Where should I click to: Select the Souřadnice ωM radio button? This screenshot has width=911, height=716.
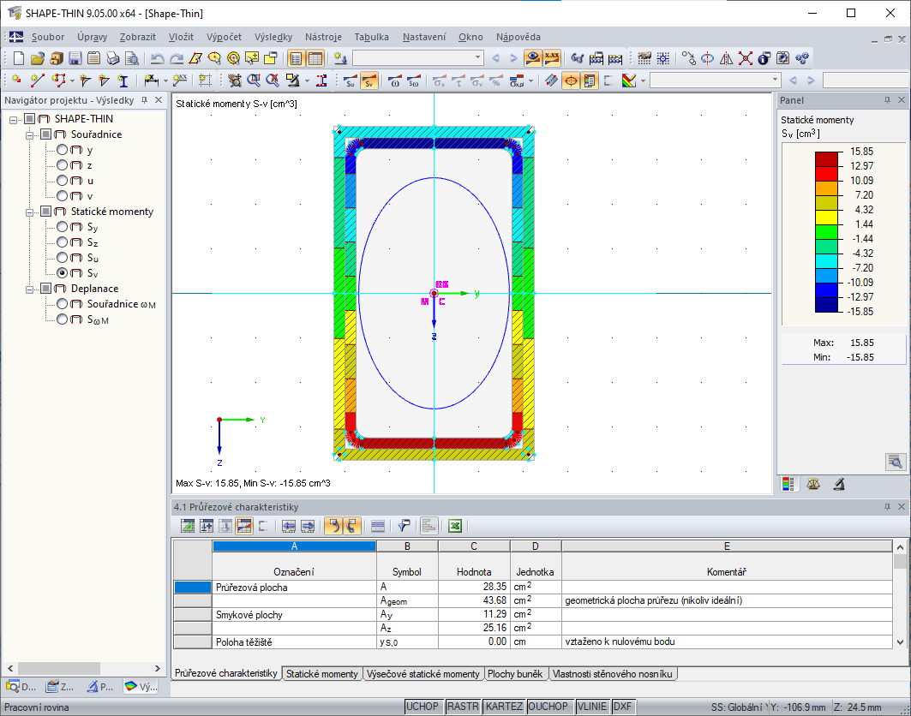tap(62, 304)
